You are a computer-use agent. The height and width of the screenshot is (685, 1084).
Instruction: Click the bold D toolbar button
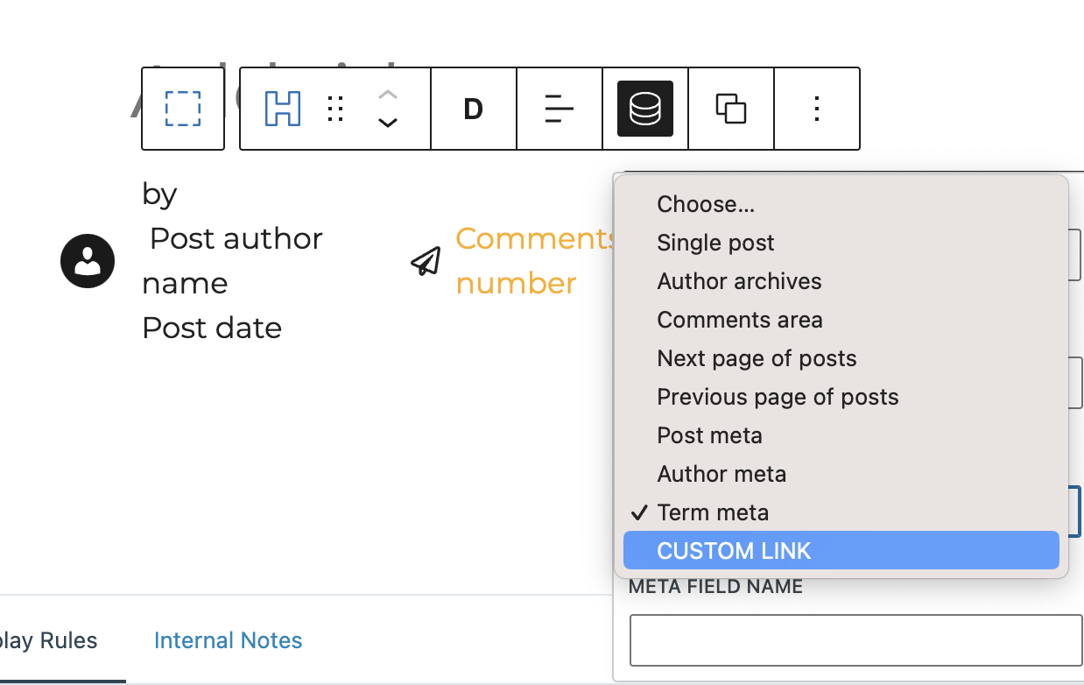(473, 109)
